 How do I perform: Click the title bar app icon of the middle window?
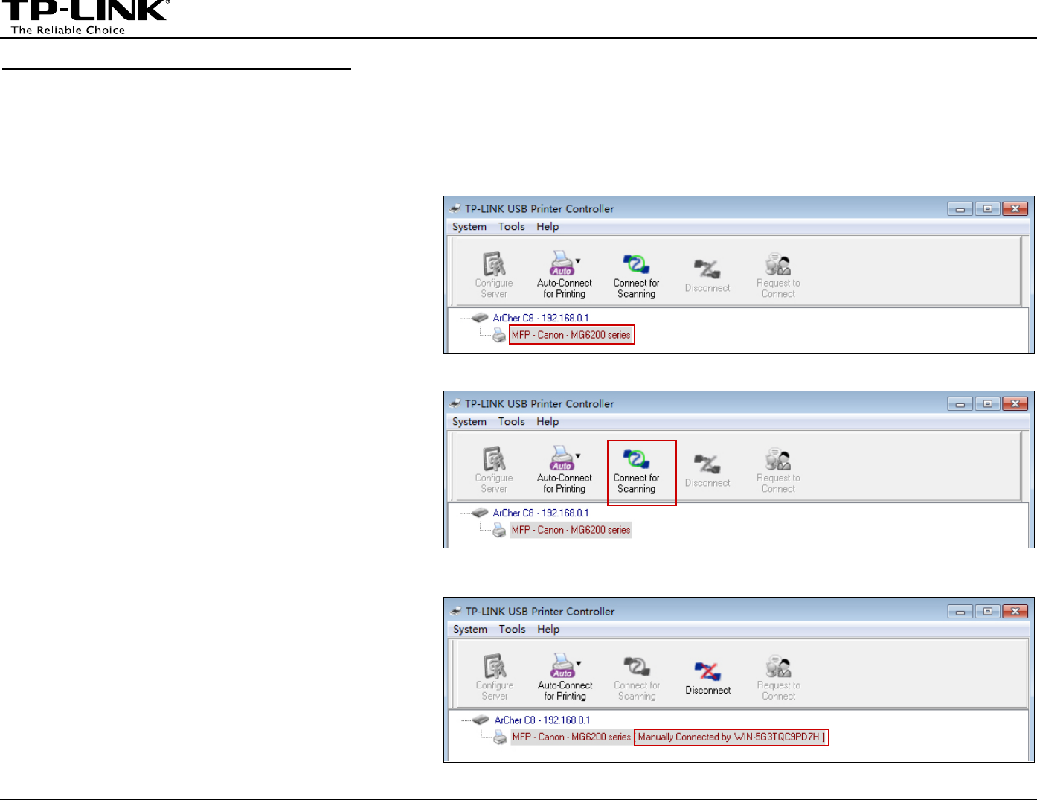(455, 403)
